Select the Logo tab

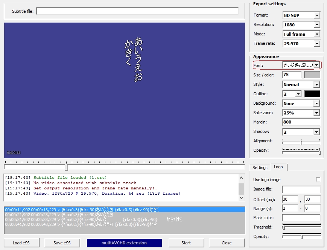click(278, 167)
